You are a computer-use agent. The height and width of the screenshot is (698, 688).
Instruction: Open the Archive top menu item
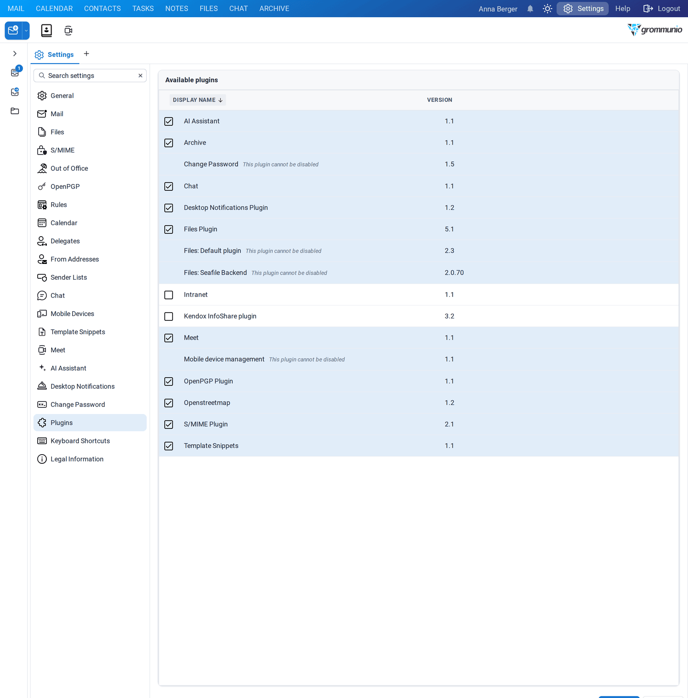tap(274, 9)
